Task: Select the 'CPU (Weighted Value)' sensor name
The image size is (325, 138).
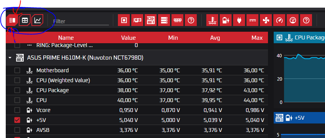Action: pyautogui.click(x=63, y=80)
